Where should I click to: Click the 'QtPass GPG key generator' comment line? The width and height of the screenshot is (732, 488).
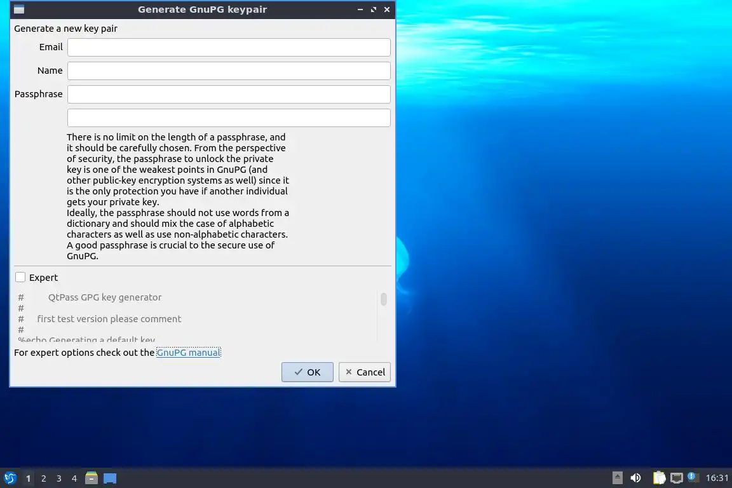105,297
